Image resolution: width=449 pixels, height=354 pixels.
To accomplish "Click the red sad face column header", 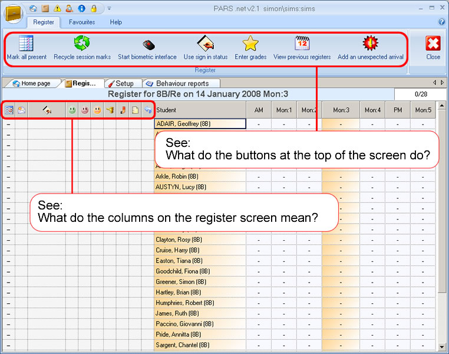I will 85,110.
